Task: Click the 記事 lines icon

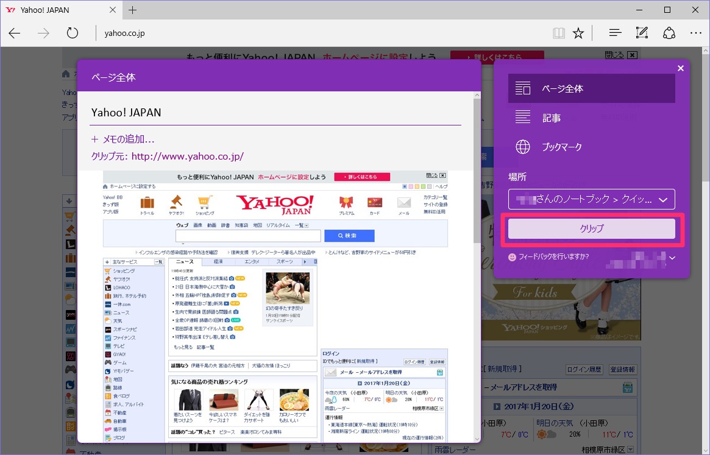Action: (x=522, y=118)
